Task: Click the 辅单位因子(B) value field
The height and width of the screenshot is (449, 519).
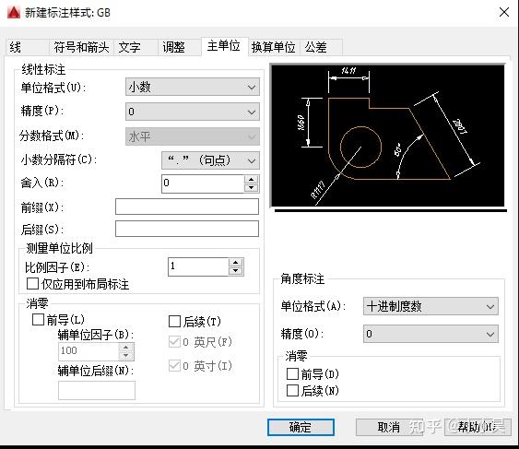Action: pyautogui.click(x=88, y=351)
